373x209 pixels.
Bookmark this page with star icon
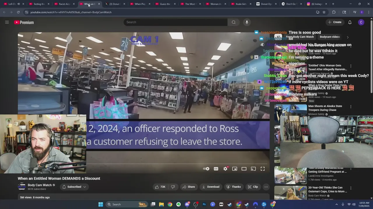coord(324,12)
